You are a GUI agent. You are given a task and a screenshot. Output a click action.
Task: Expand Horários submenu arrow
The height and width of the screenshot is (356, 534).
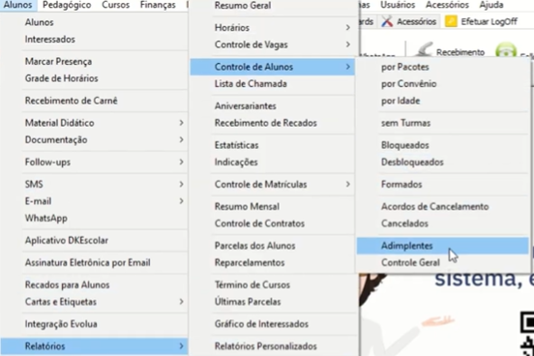pos(348,27)
